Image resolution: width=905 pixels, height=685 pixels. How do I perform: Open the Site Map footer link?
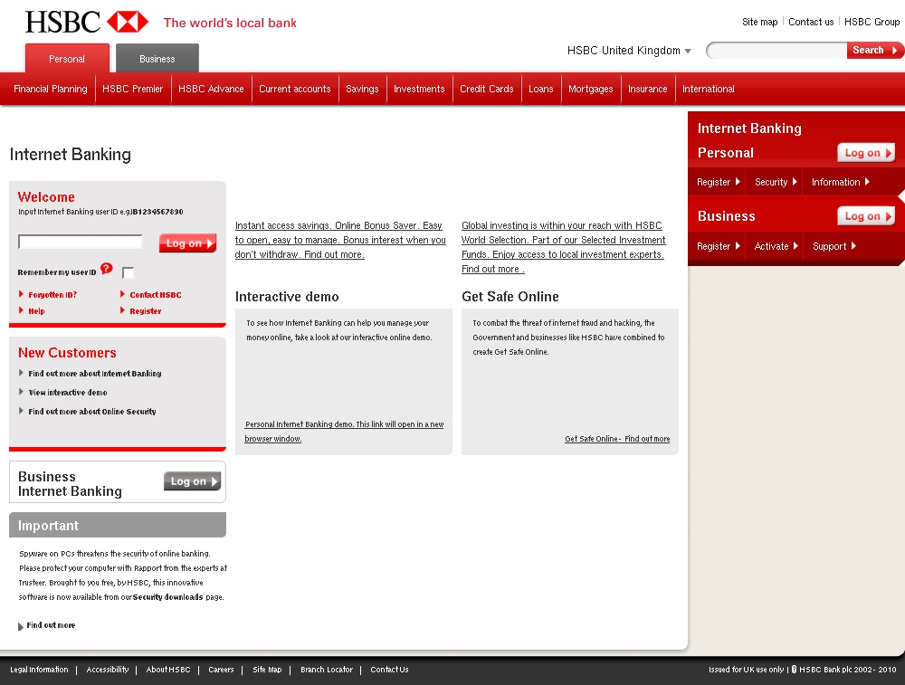[x=267, y=670]
